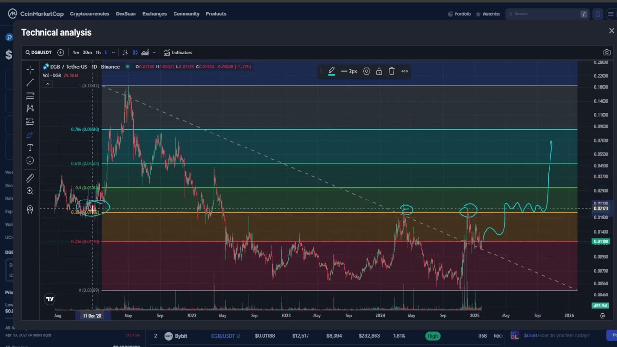The height and width of the screenshot is (347, 617).
Task: Open the Indicators menu
Action: (178, 53)
